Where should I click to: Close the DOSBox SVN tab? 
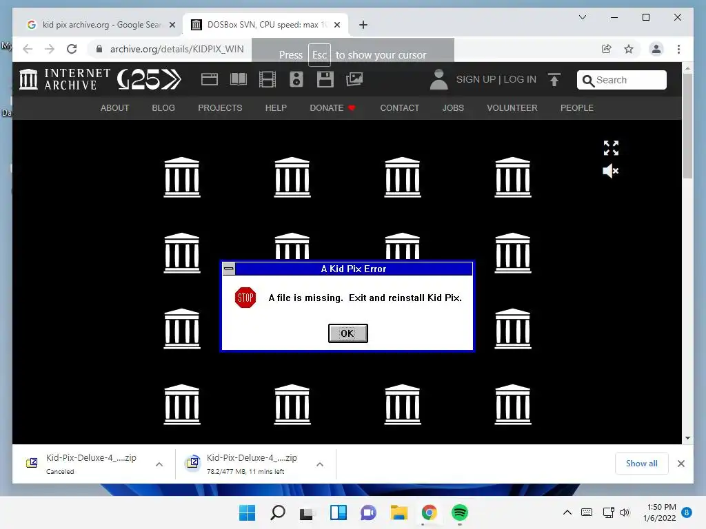[336, 25]
